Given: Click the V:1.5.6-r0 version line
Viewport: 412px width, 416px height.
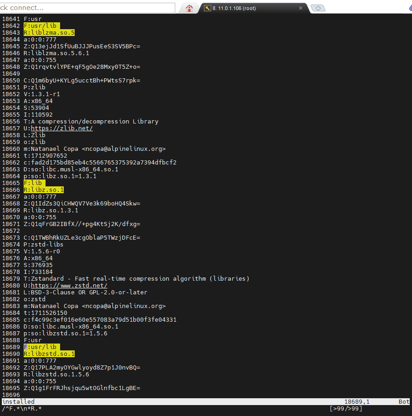Looking at the screenshot, I should (42, 252).
